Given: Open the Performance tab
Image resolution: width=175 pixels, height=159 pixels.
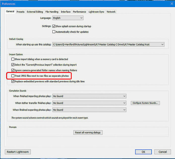Looking at the screenshot, I should [x=79, y=12].
